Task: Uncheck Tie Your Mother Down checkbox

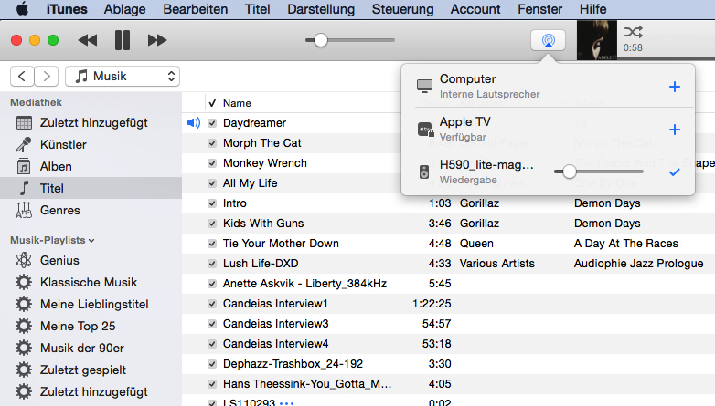Action: (x=212, y=243)
